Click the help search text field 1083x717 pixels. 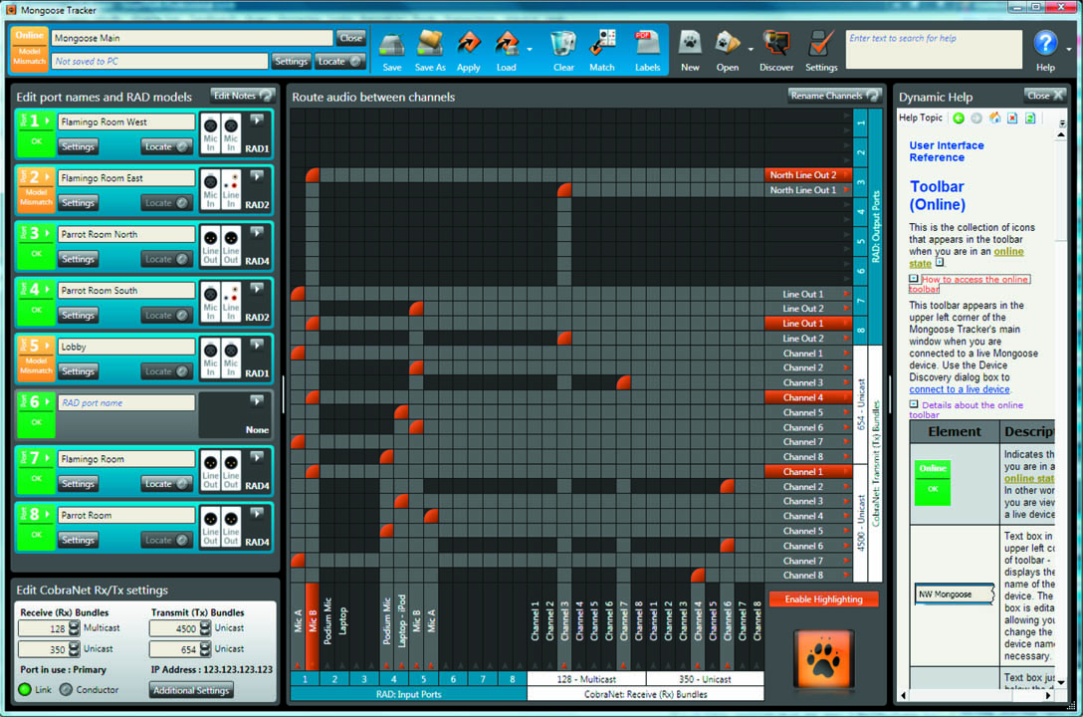[933, 48]
